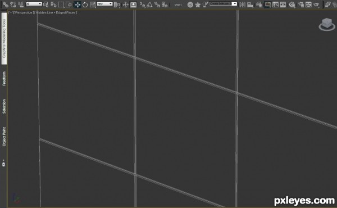Toggle Window/Crossing selection mode

click(69, 4)
